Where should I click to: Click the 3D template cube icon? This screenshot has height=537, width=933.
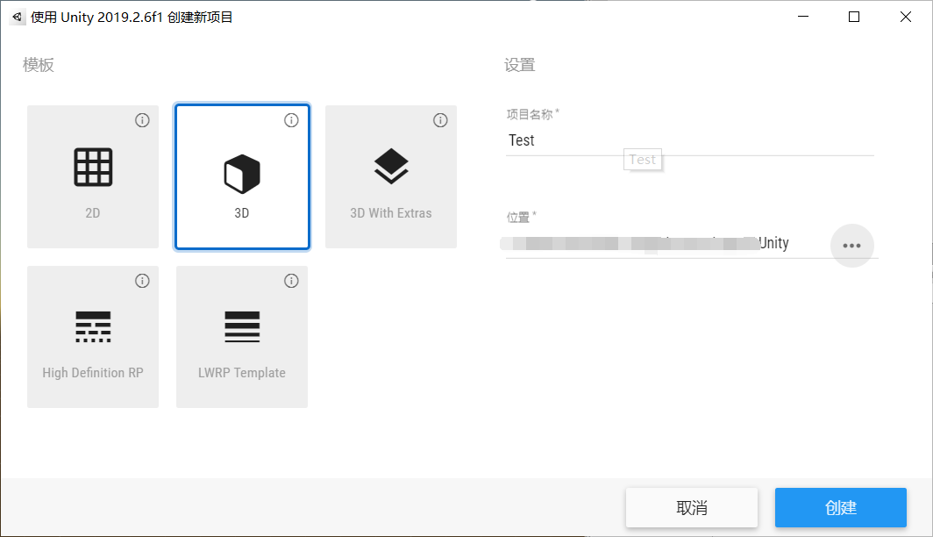tap(242, 174)
